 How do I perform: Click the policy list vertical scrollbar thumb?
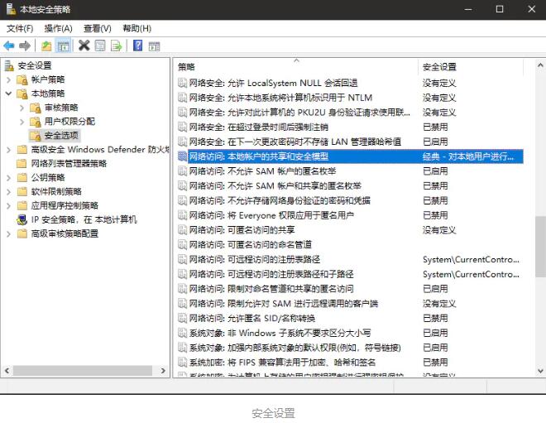540,247
